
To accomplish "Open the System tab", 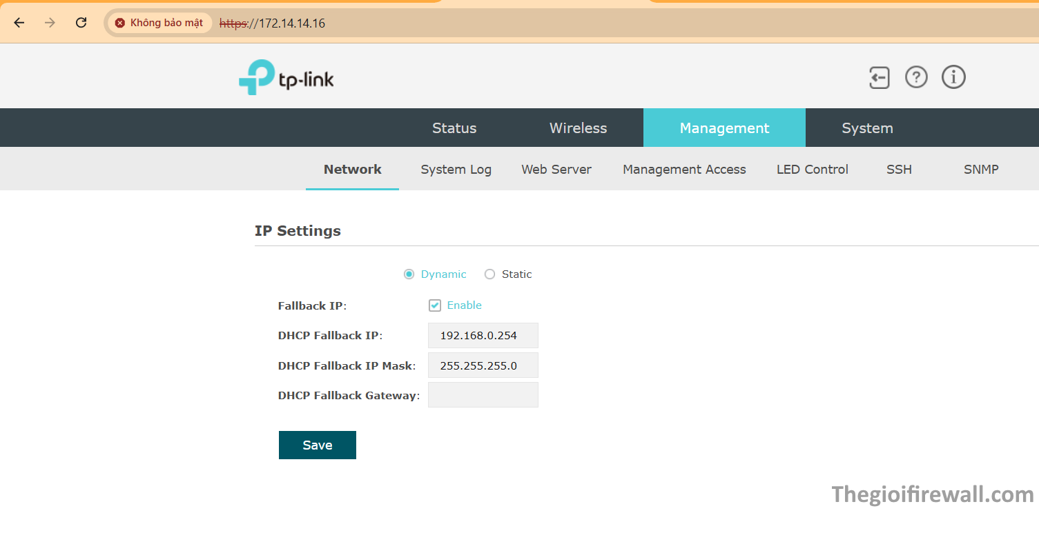I will 867,128.
